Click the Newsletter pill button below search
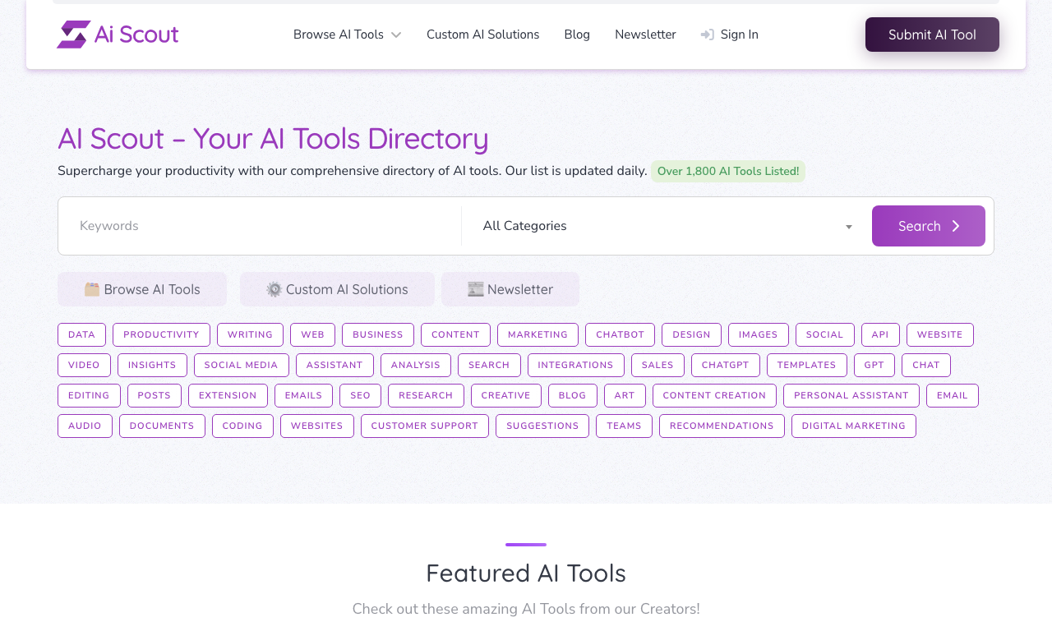The width and height of the screenshot is (1052, 631). 510,289
